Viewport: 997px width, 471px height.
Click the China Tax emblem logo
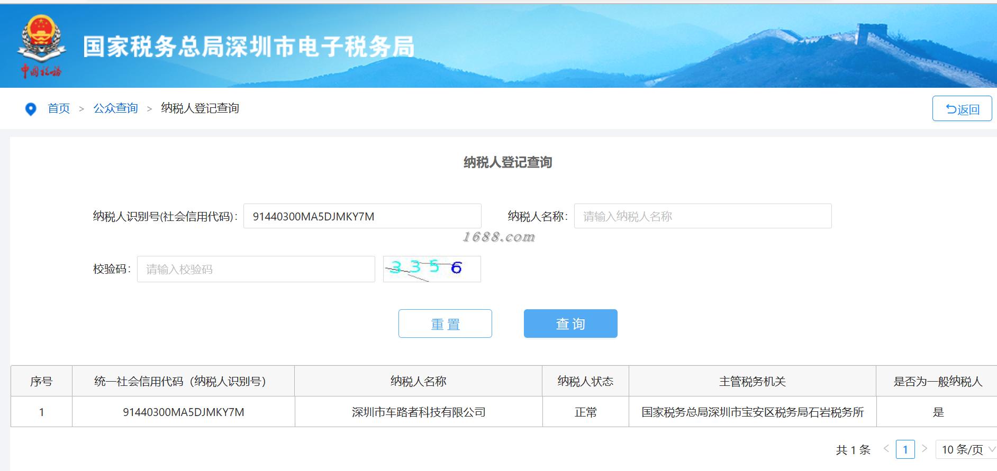[x=41, y=47]
